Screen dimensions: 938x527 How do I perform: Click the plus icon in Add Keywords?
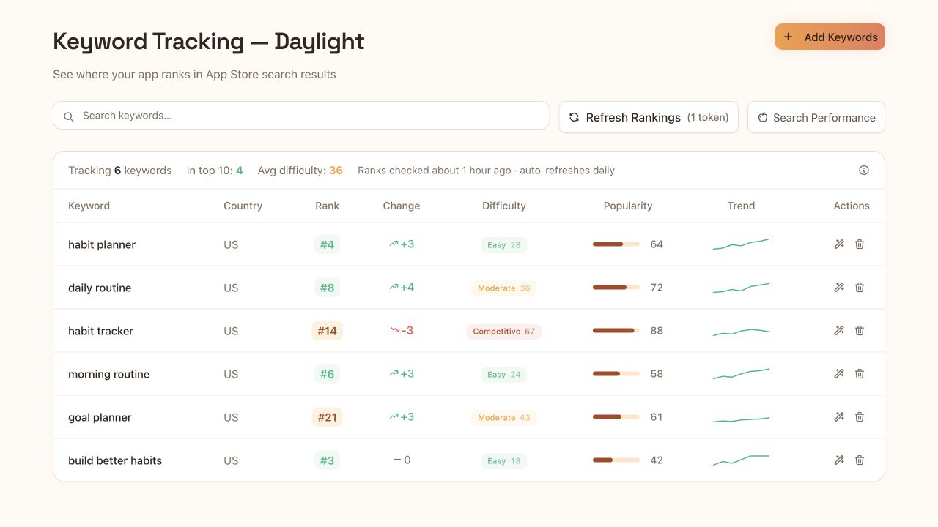(x=789, y=37)
